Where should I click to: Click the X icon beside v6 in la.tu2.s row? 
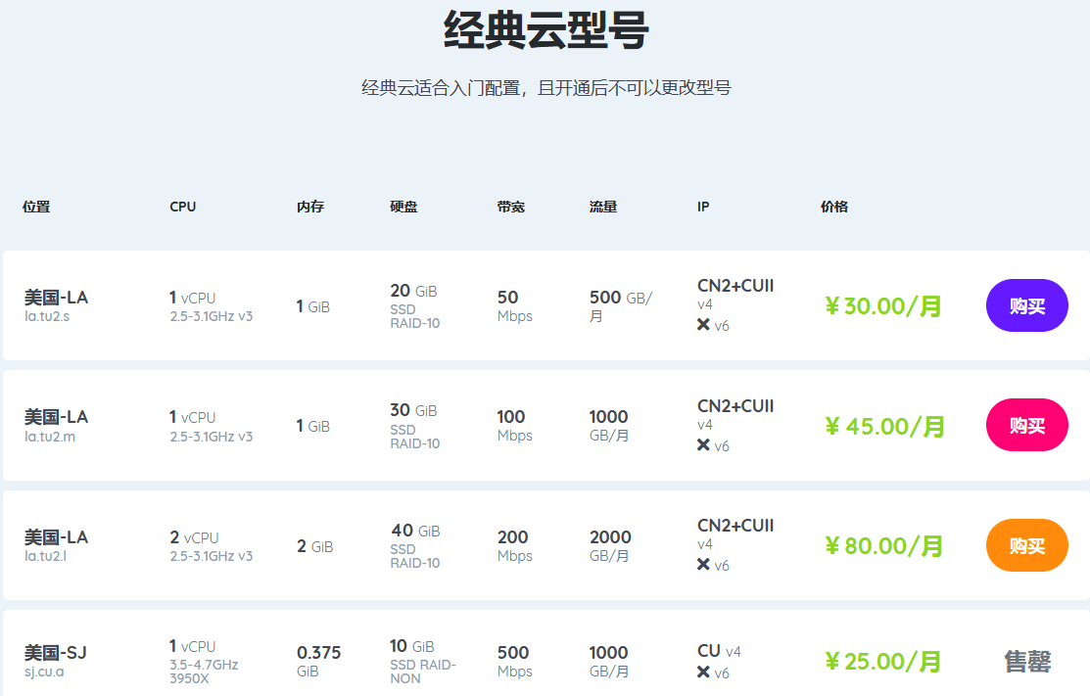coord(703,324)
